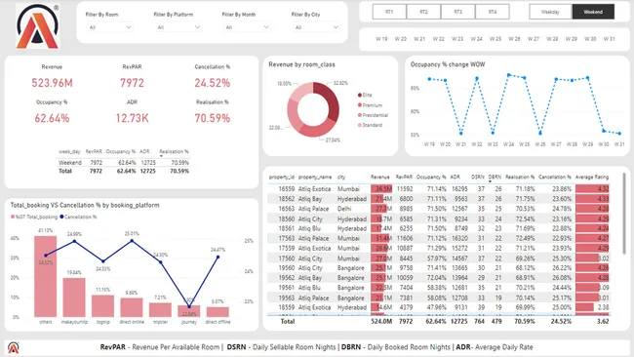The height and width of the screenshot is (357, 634).
Task: Sort property table by city column
Action: tap(341, 178)
